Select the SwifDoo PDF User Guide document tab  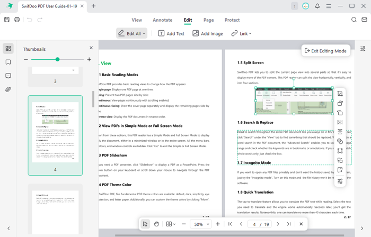(x=49, y=6)
